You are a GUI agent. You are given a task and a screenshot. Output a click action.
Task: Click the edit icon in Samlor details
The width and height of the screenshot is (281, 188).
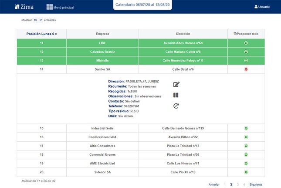coord(176,85)
